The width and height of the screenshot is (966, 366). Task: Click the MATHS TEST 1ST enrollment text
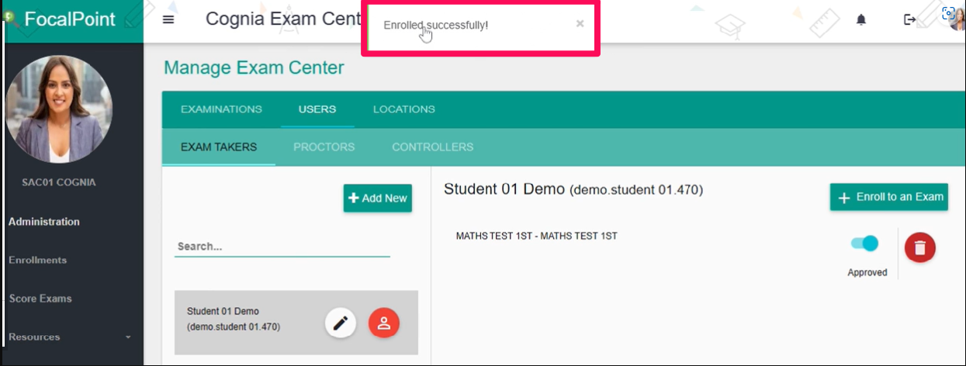[537, 236]
